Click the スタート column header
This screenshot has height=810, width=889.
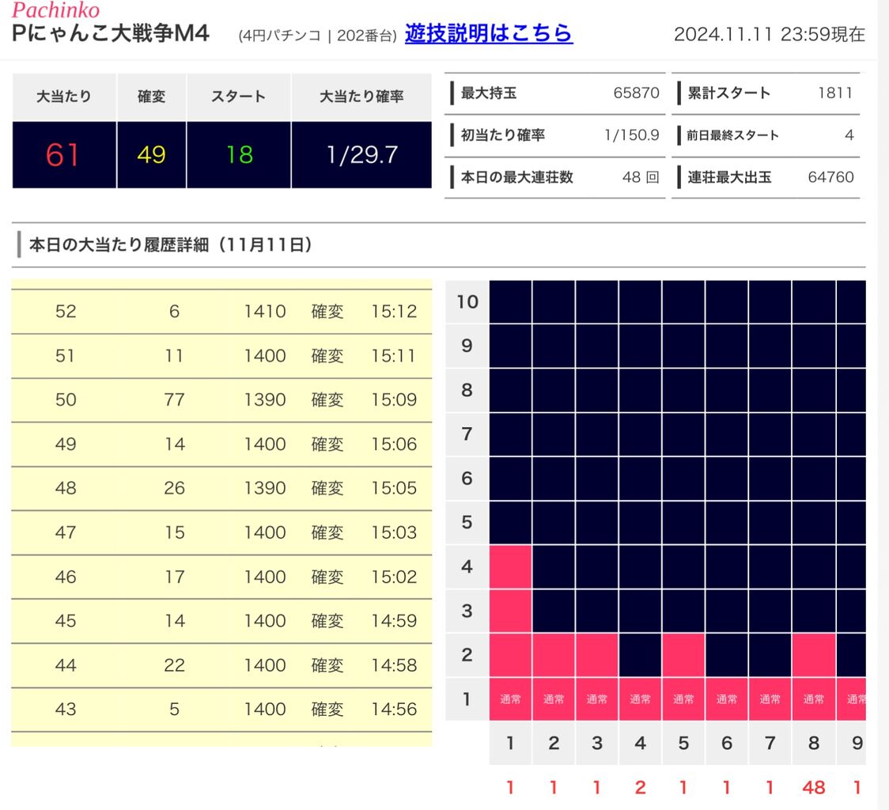pos(239,97)
